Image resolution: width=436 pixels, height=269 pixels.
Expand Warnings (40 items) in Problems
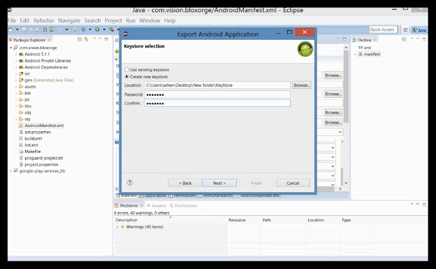(x=117, y=227)
